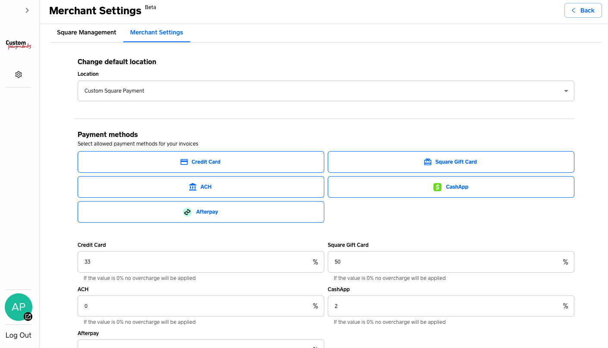
Task: Open the Location dropdown
Action: coord(326,91)
